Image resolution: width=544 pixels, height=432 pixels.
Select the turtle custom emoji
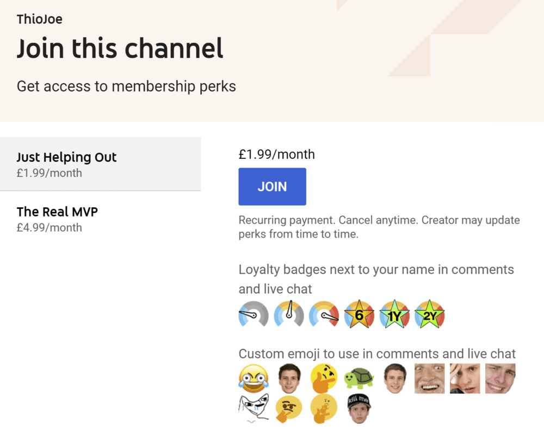(359, 378)
